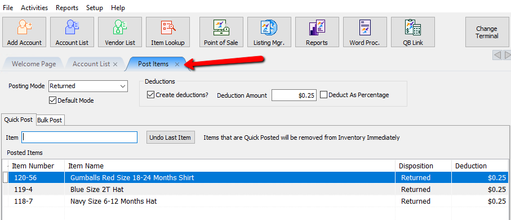Viewport: 511px width, 220px height.
Task: Open the Vendor List toolbar button
Action: coord(120,32)
